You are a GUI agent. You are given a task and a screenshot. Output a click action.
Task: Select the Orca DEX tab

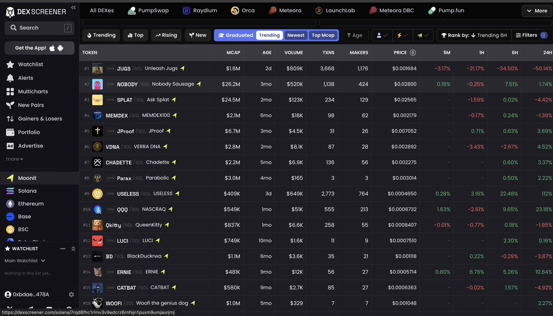click(x=243, y=11)
